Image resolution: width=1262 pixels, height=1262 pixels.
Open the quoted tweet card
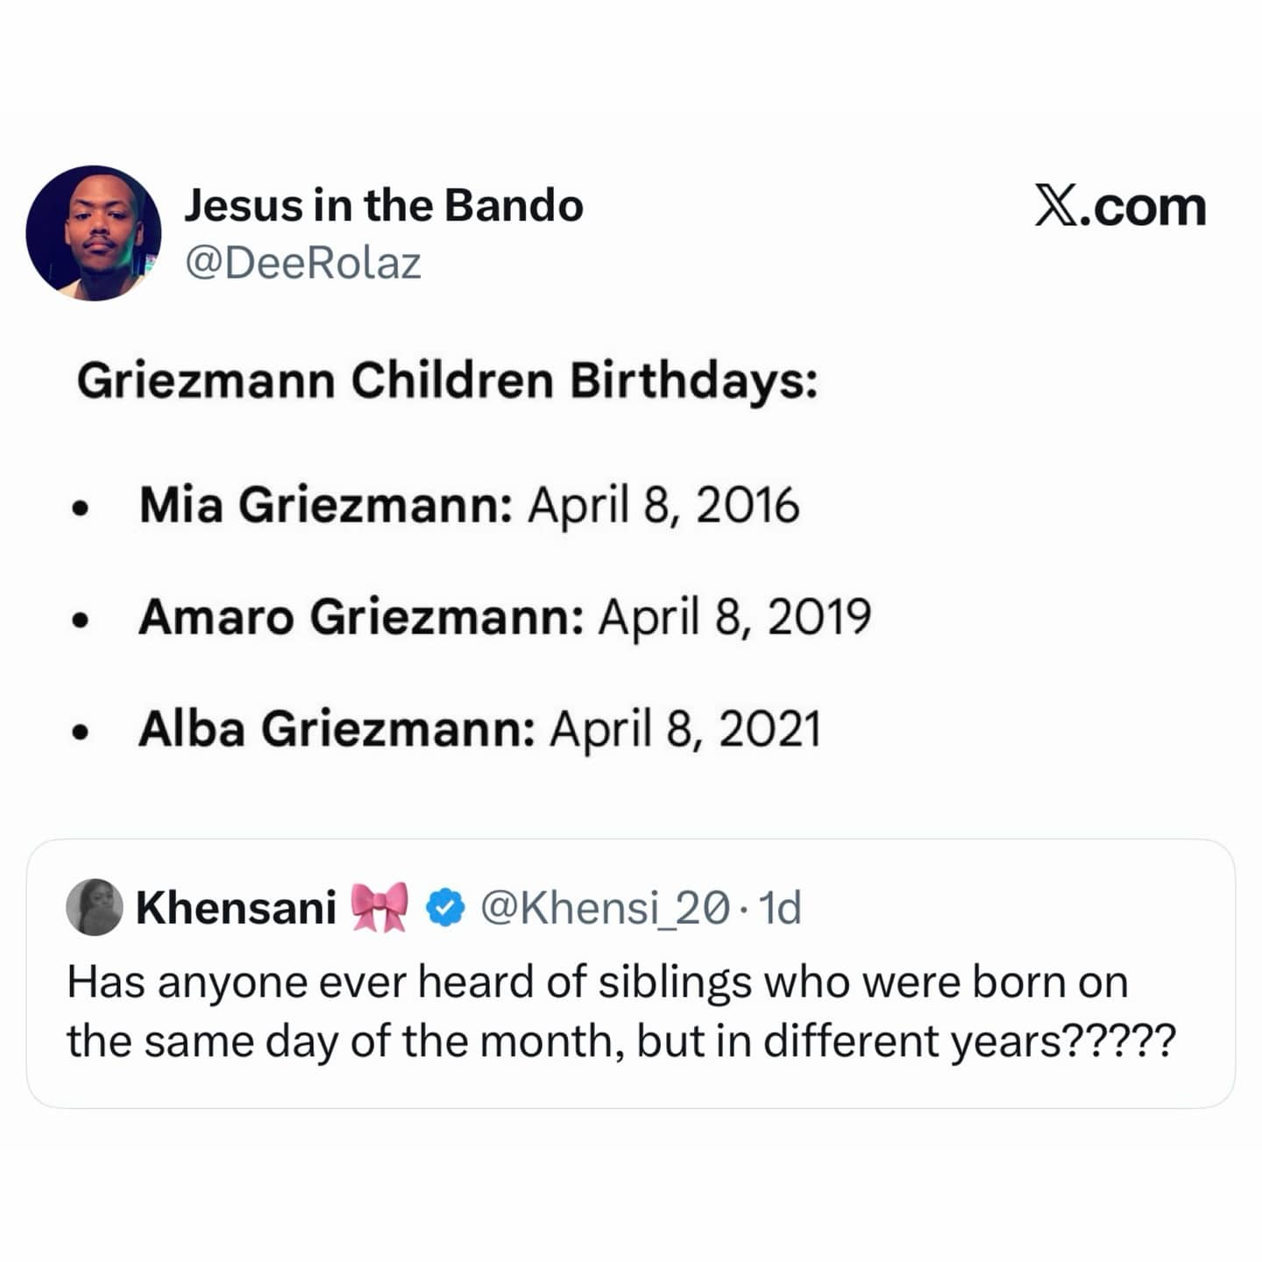(631, 973)
